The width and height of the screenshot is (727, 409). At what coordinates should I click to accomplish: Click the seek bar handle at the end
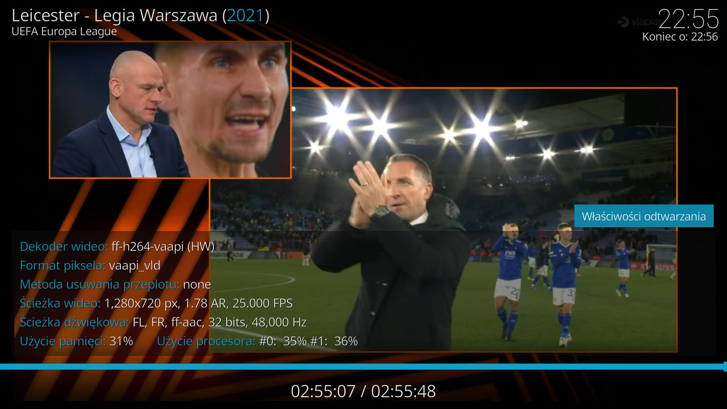click(x=725, y=366)
